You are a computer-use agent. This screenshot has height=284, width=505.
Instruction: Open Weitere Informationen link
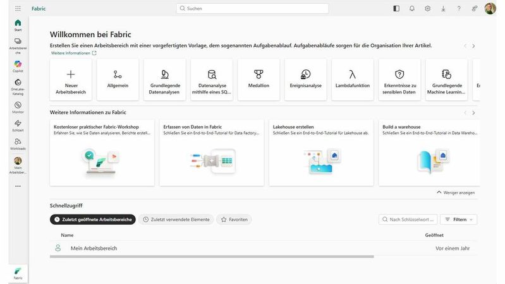(x=73, y=53)
